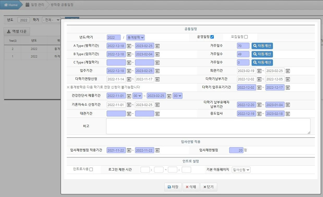
Task: Open calendar for 다학기연장신청 end 2022-11-17
Action: (x=157, y=79)
